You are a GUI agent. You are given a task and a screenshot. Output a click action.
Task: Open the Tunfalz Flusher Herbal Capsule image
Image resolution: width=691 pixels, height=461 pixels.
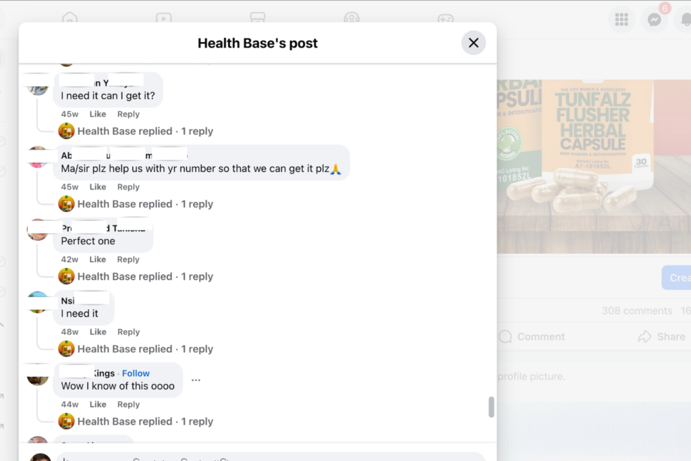pyautogui.click(x=594, y=166)
